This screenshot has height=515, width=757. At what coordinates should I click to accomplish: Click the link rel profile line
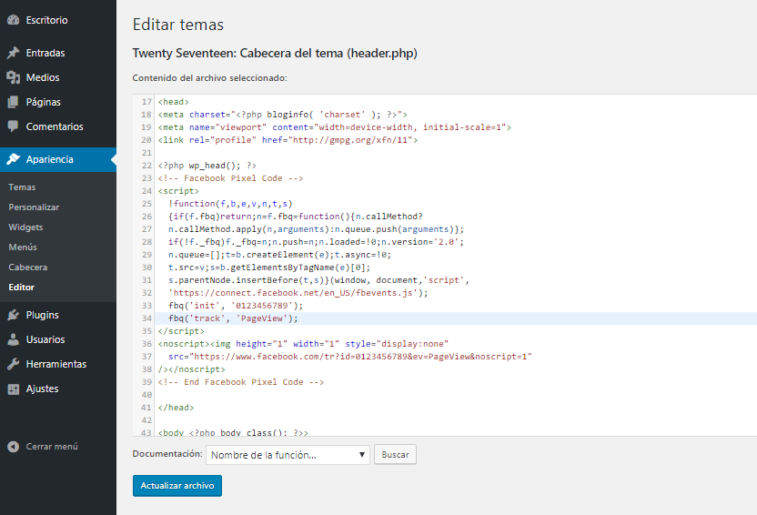(x=288, y=140)
